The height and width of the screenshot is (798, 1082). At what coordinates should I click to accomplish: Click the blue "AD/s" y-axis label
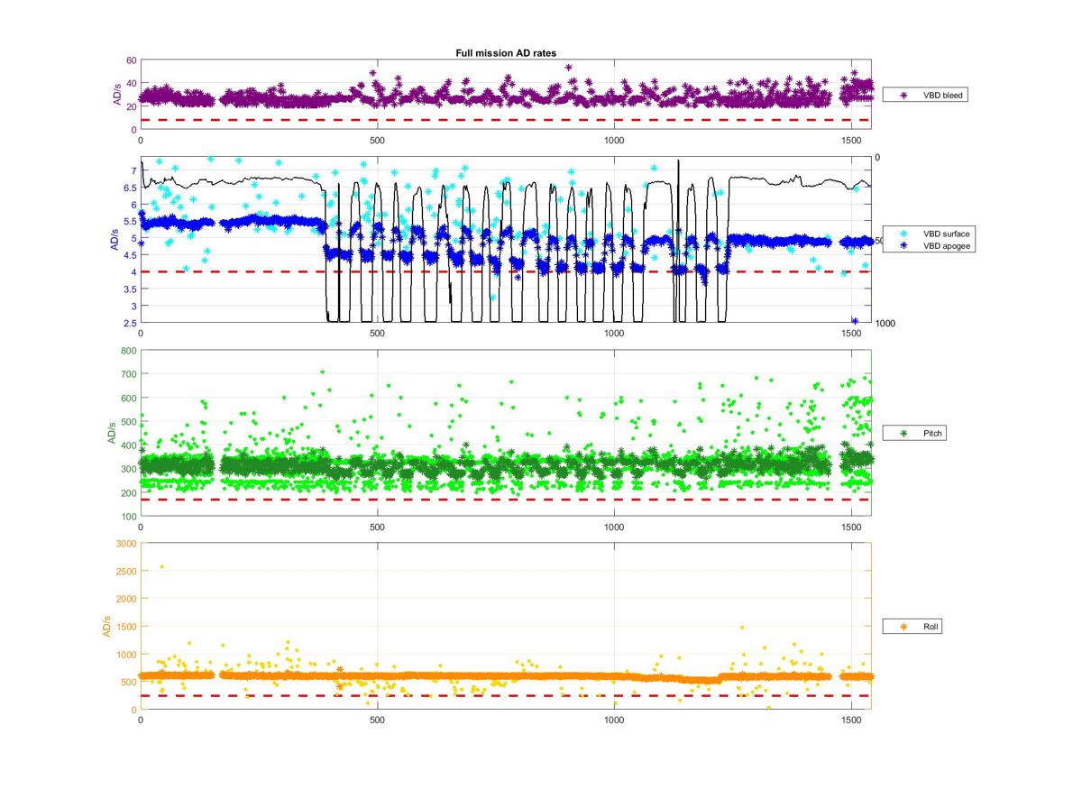114,240
